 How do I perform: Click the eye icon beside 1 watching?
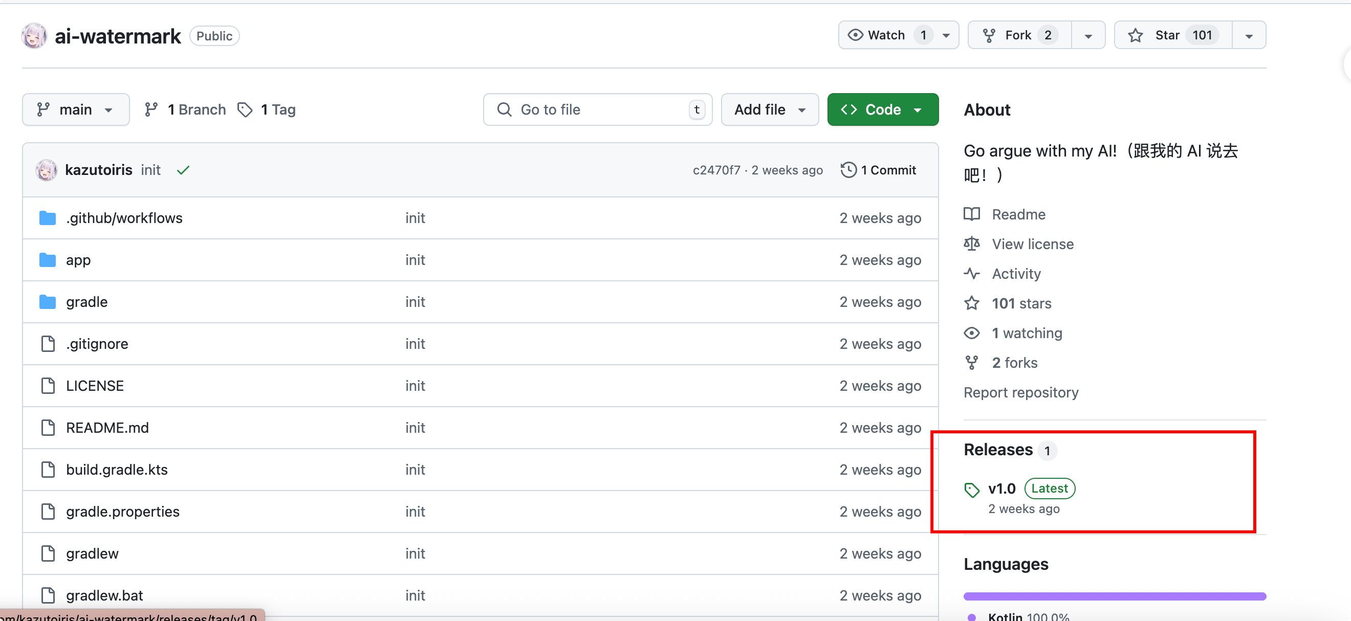pyautogui.click(x=971, y=333)
